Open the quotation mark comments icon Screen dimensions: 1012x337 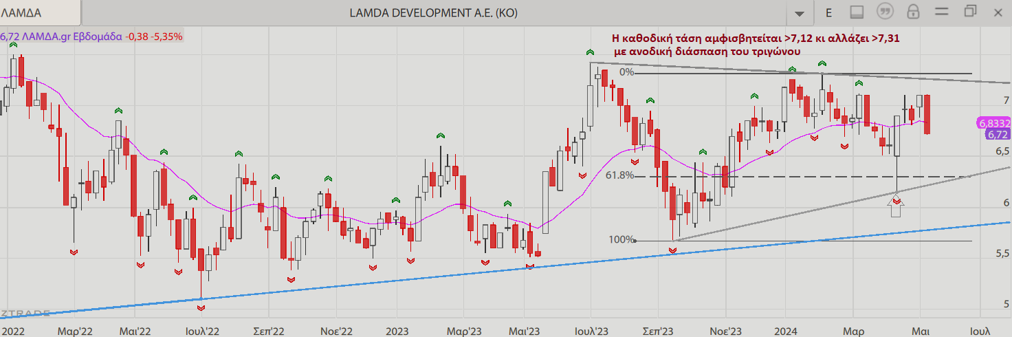[885, 12]
